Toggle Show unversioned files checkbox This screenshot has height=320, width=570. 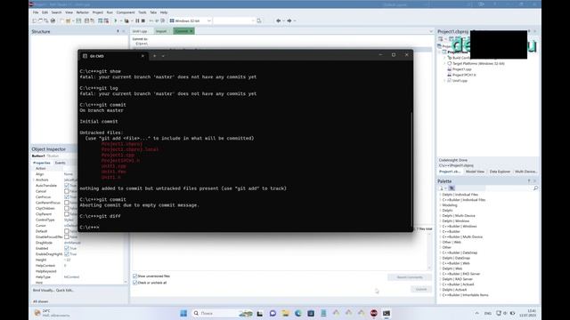(135, 276)
